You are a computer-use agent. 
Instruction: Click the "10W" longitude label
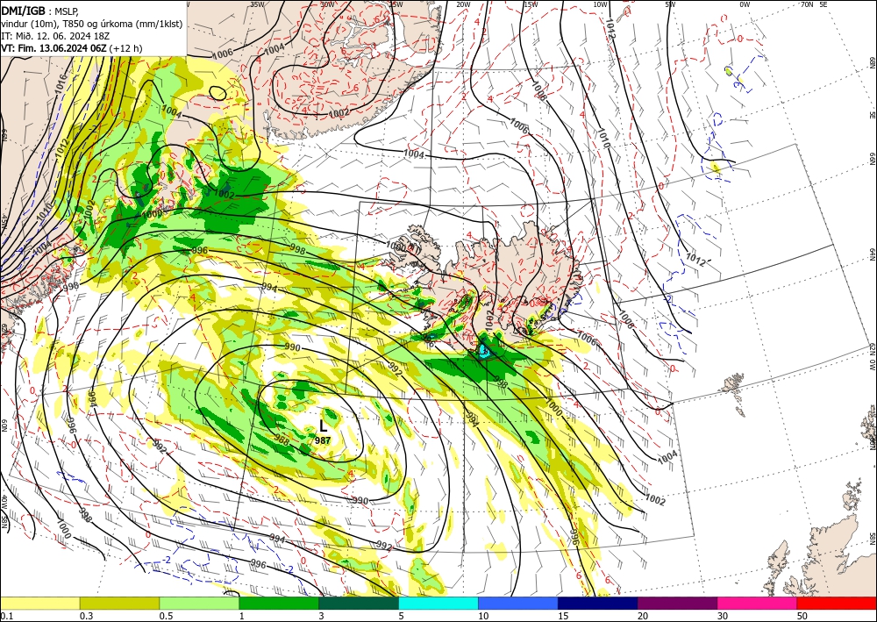[601, 4]
